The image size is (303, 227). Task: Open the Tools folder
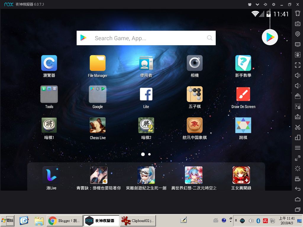click(x=49, y=94)
